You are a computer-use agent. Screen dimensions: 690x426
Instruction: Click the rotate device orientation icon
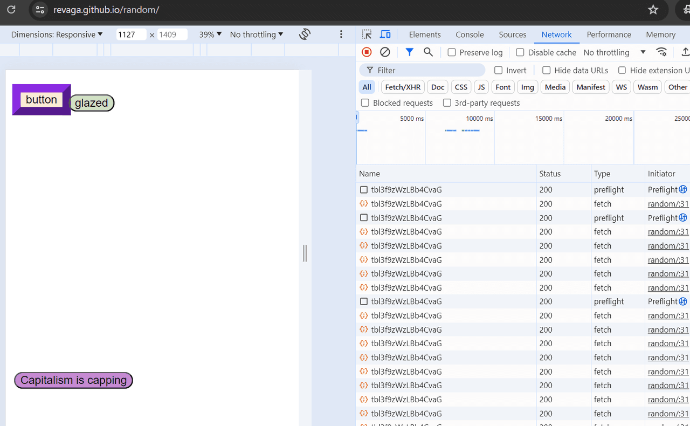point(305,35)
